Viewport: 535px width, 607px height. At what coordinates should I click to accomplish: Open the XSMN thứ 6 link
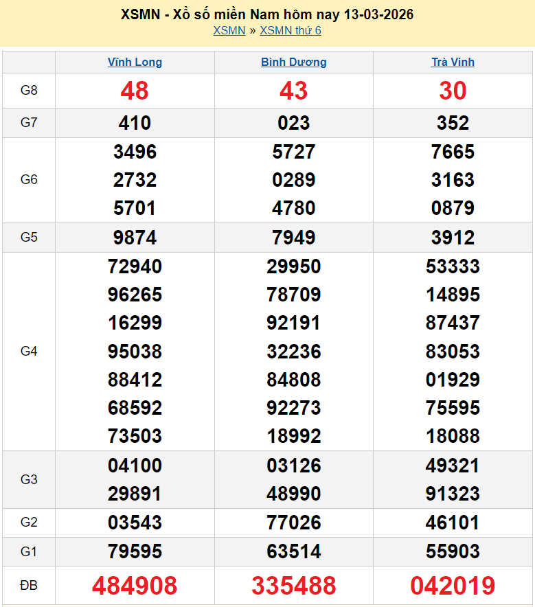pyautogui.click(x=291, y=30)
